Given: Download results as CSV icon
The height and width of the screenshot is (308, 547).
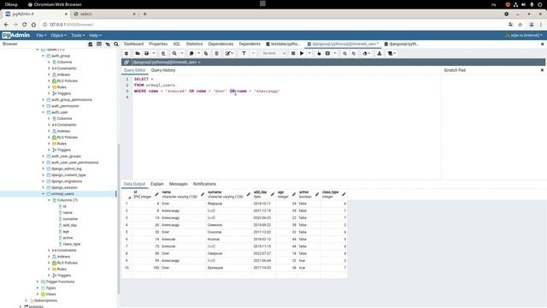Looking at the screenshot, I should [379, 53].
